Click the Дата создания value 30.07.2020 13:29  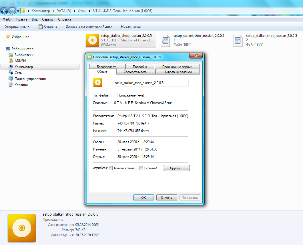87,235
